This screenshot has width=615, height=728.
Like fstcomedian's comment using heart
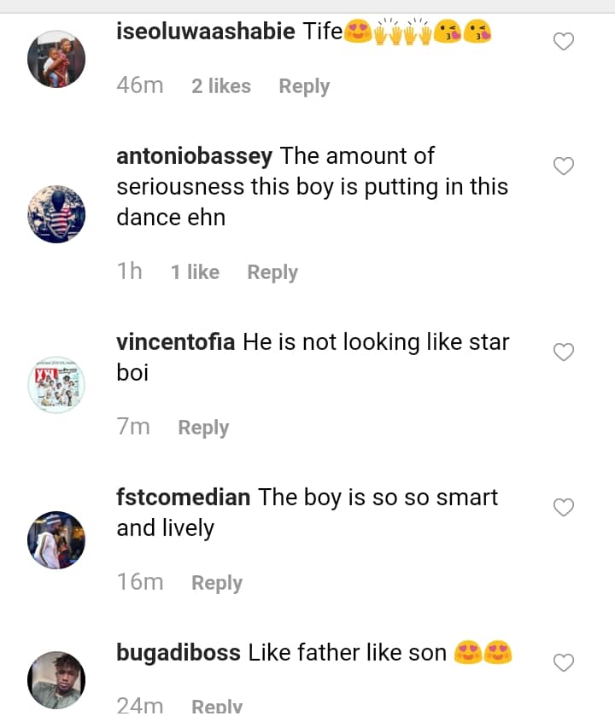pos(564,508)
